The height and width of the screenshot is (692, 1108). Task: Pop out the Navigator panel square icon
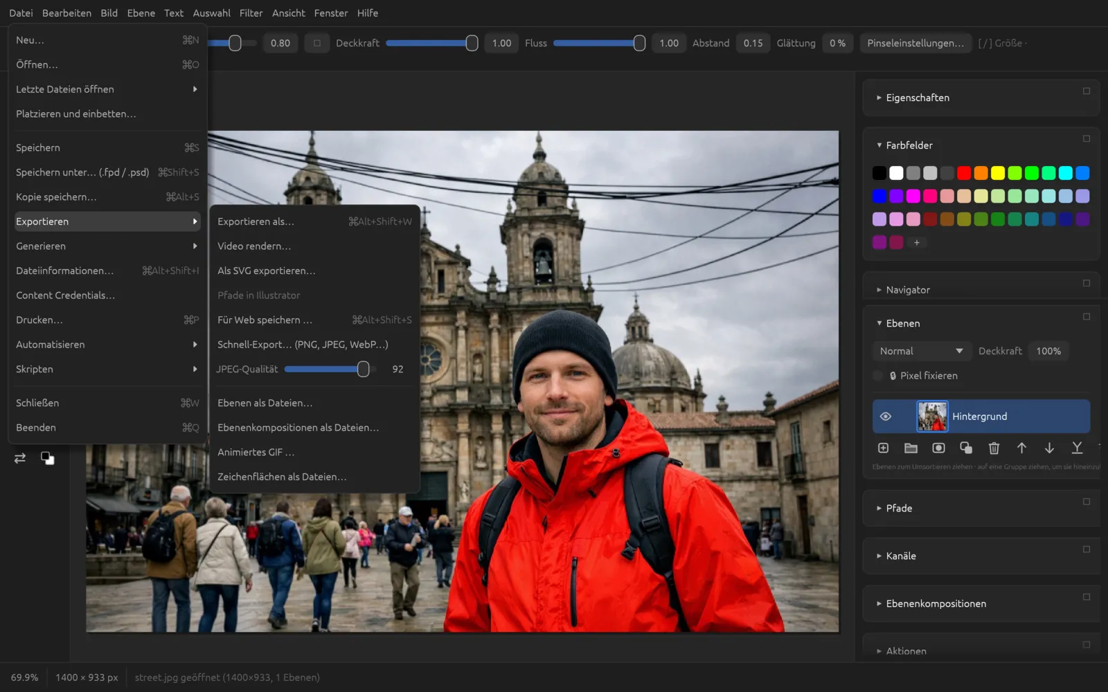1086,283
